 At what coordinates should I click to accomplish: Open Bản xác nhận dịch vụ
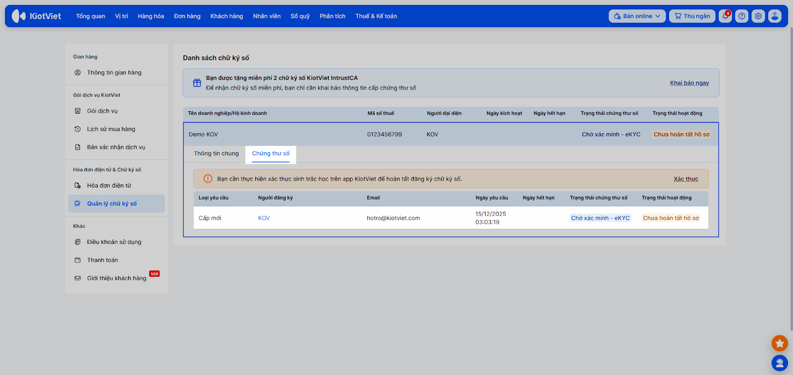coord(116,147)
